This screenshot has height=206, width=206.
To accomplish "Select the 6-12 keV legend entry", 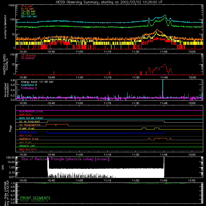I will pos(28,9).
